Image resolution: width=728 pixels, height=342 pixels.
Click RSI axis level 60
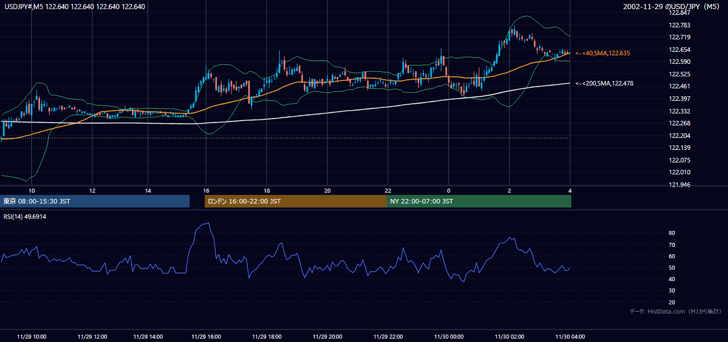[x=672, y=256]
